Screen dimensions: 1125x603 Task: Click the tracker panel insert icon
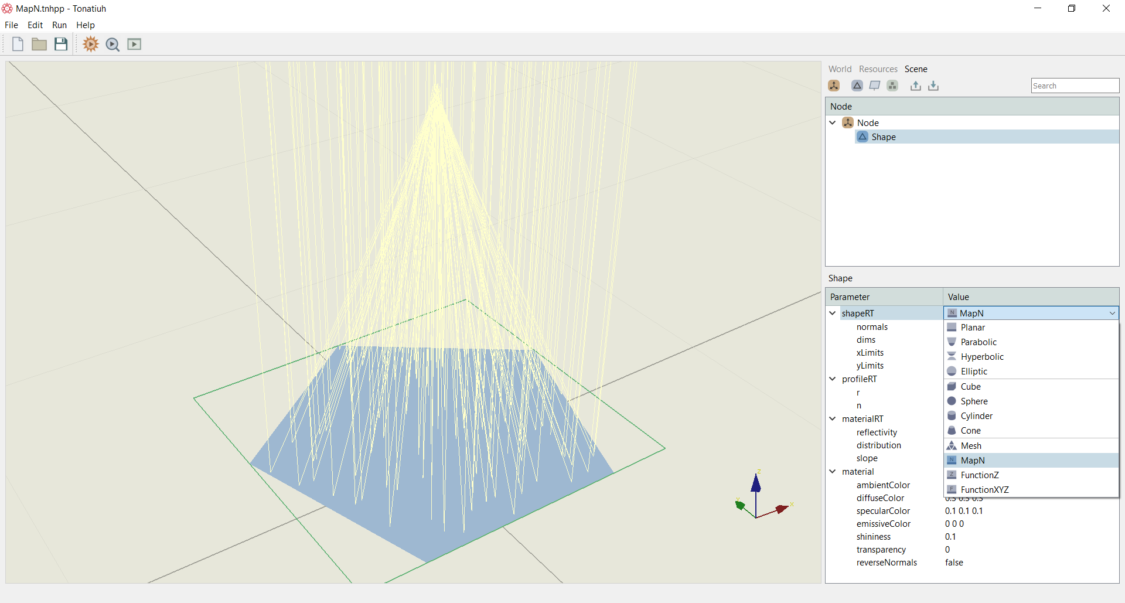pyautogui.click(x=875, y=86)
